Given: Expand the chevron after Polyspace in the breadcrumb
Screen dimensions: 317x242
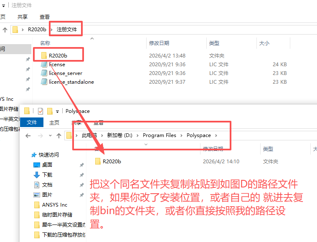Looking at the screenshot, I should 216,135.
